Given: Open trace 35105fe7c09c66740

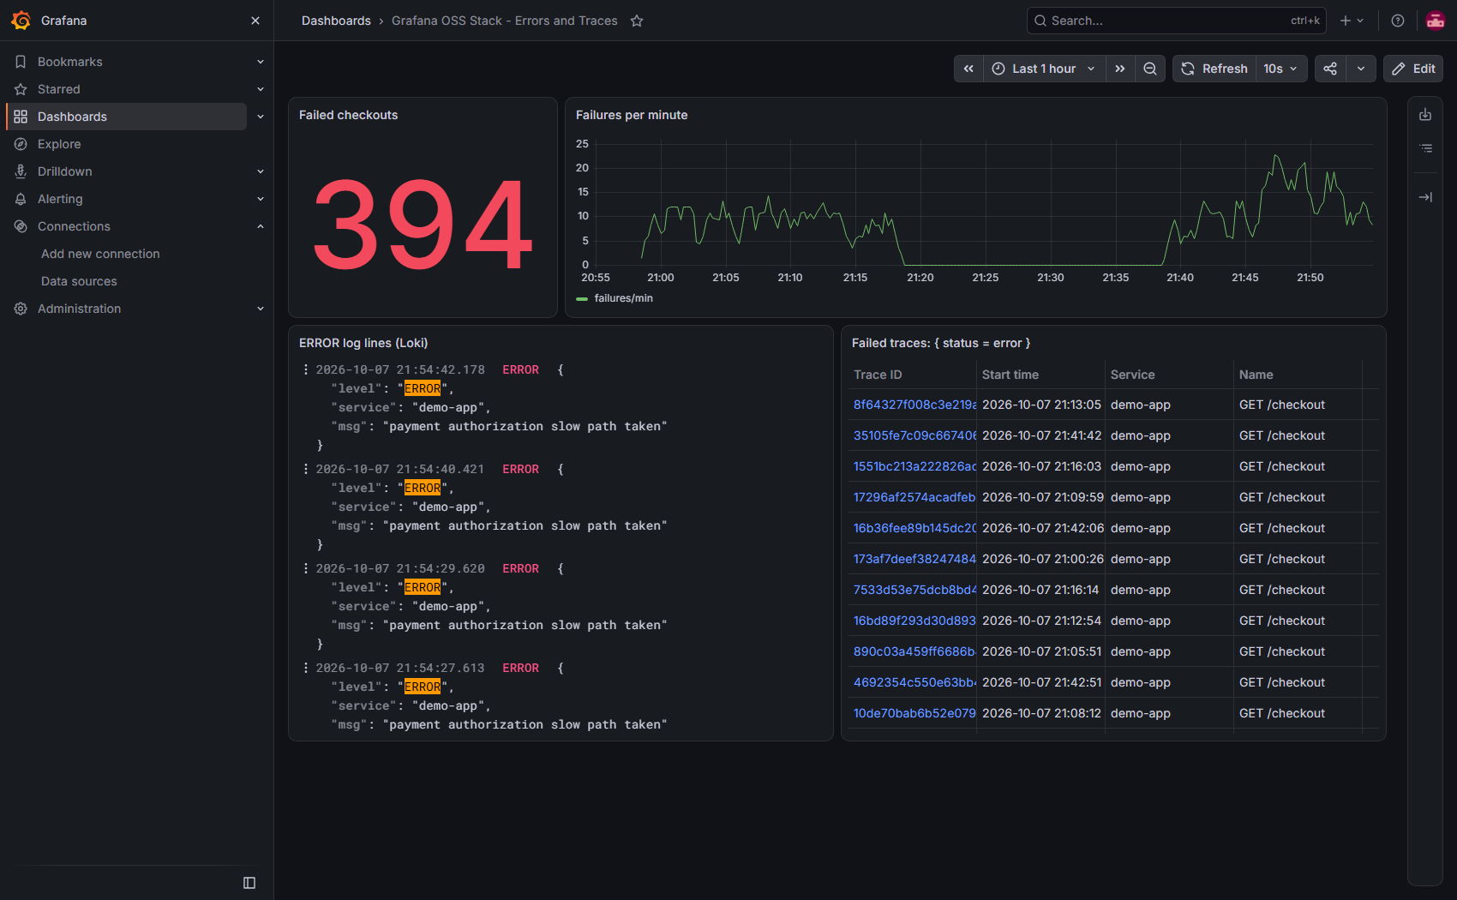Looking at the screenshot, I should [x=914, y=435].
